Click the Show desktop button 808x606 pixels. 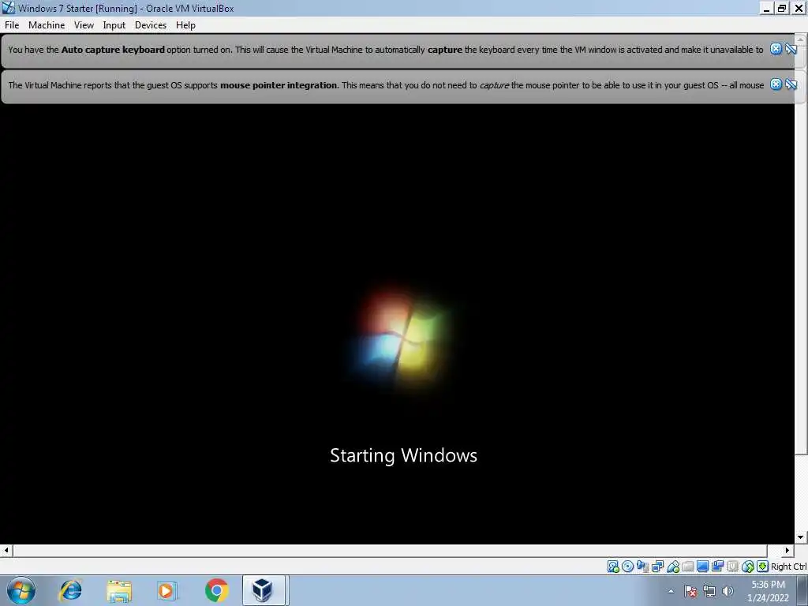tap(802, 591)
